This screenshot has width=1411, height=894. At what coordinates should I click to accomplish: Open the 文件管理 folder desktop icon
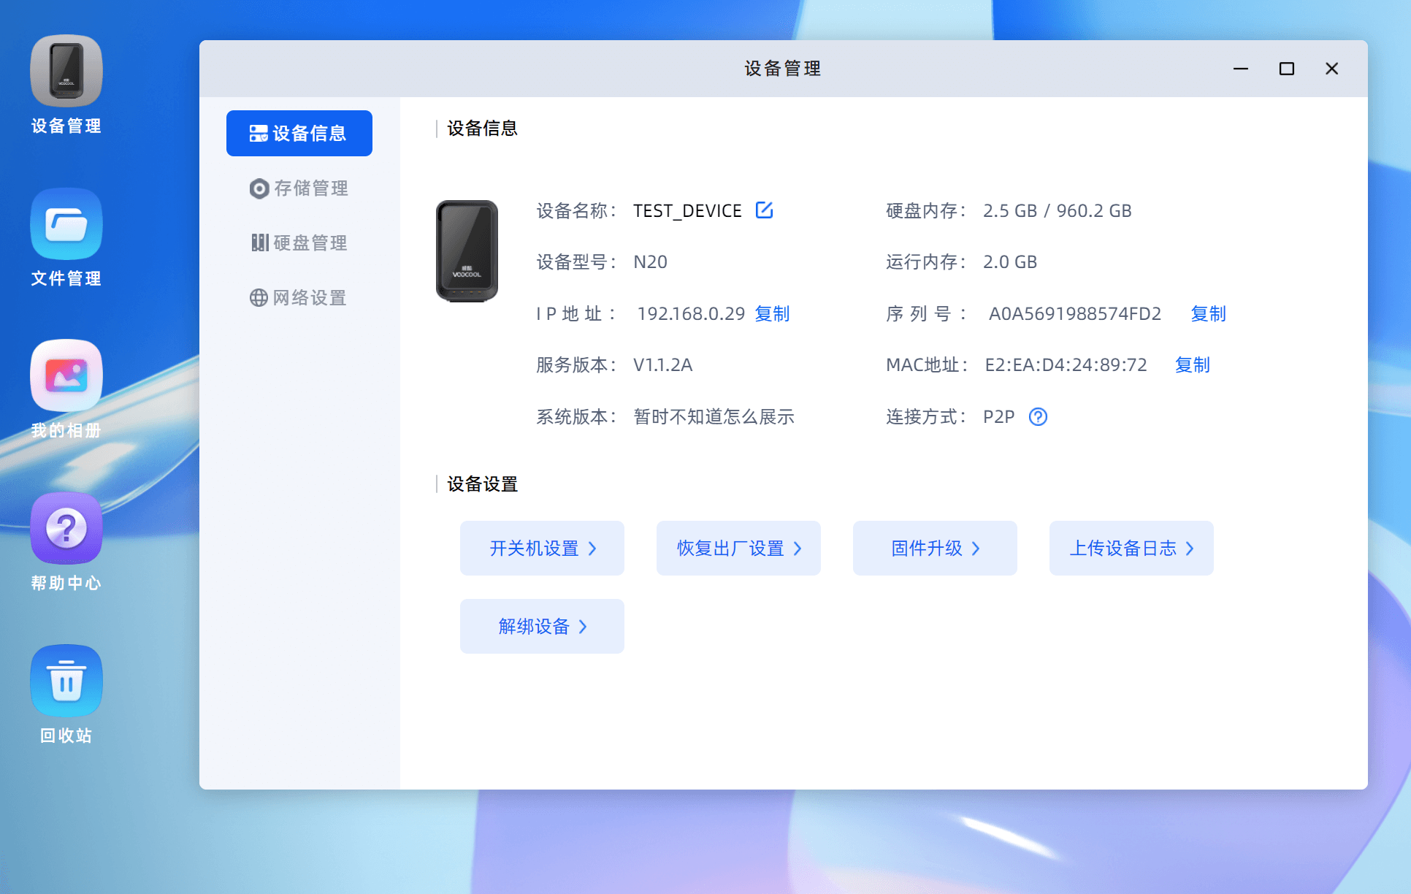coord(66,224)
